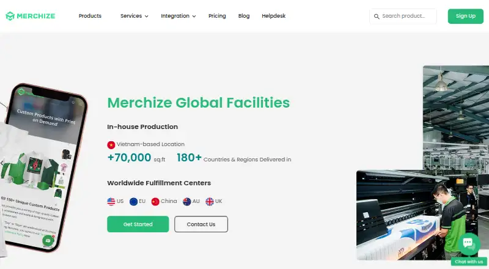Click the US flag icon
489x269 pixels.
(x=111, y=202)
